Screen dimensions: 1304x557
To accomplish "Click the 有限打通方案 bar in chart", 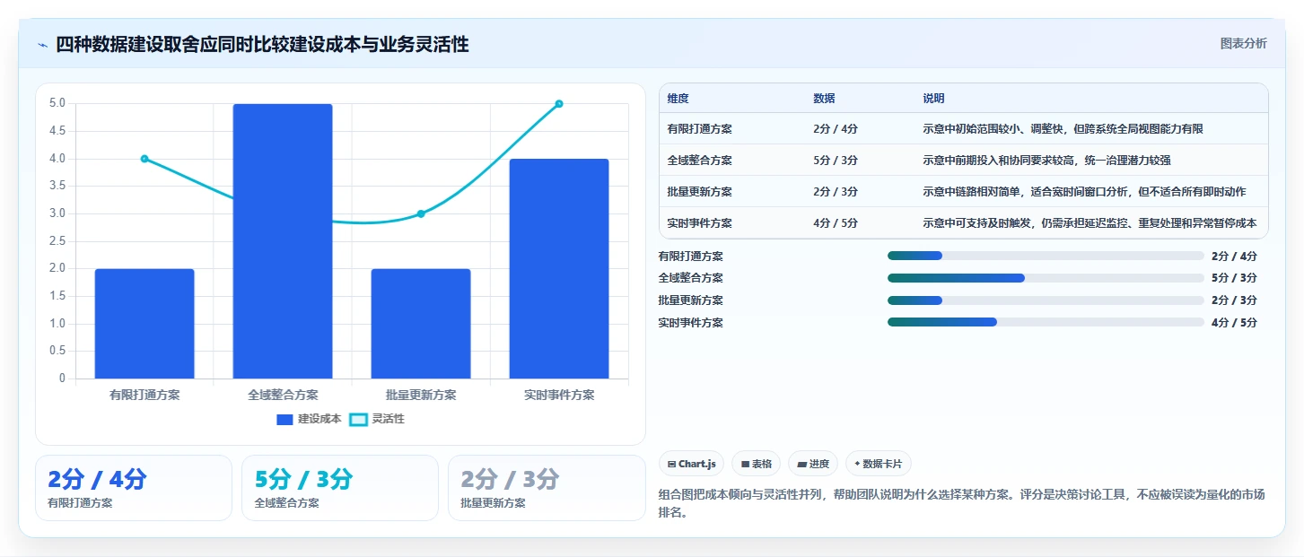I will 144,324.
